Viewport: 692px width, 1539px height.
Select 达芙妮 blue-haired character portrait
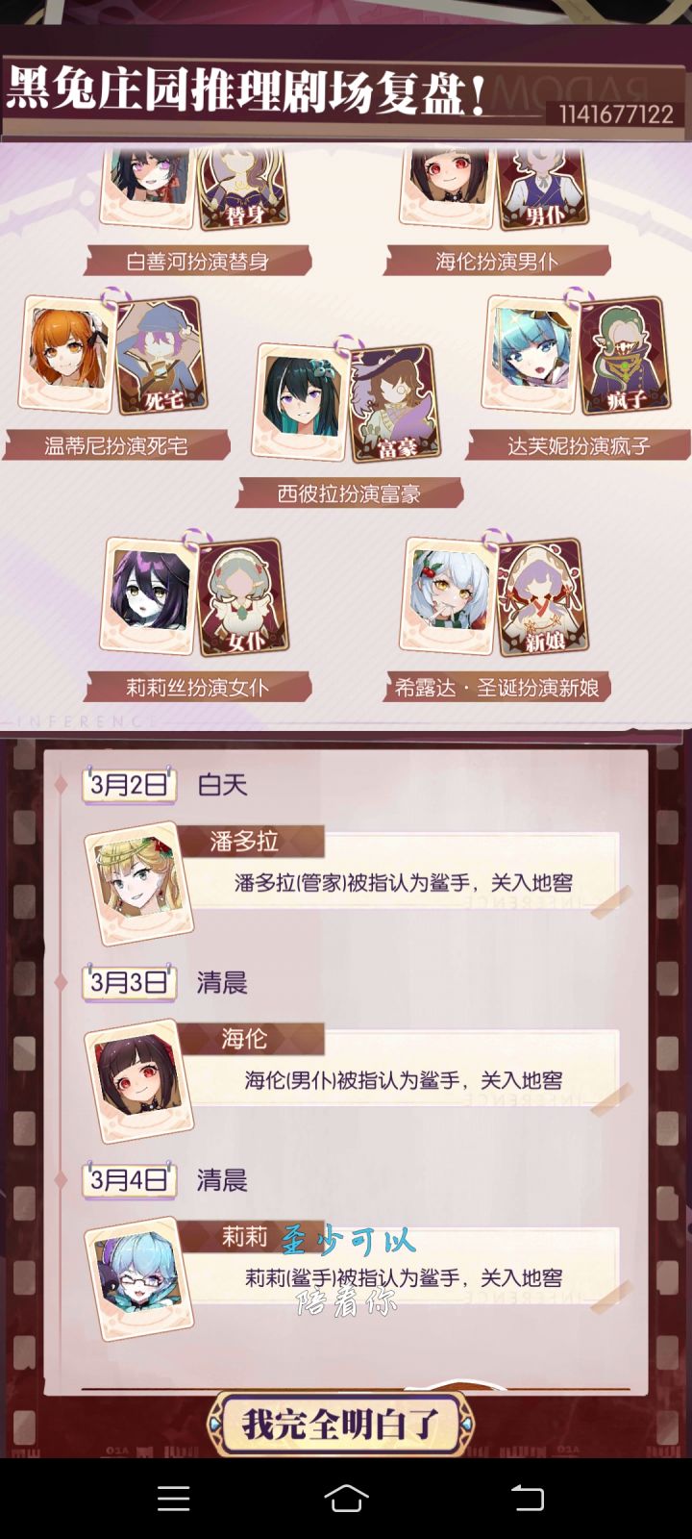(x=531, y=353)
